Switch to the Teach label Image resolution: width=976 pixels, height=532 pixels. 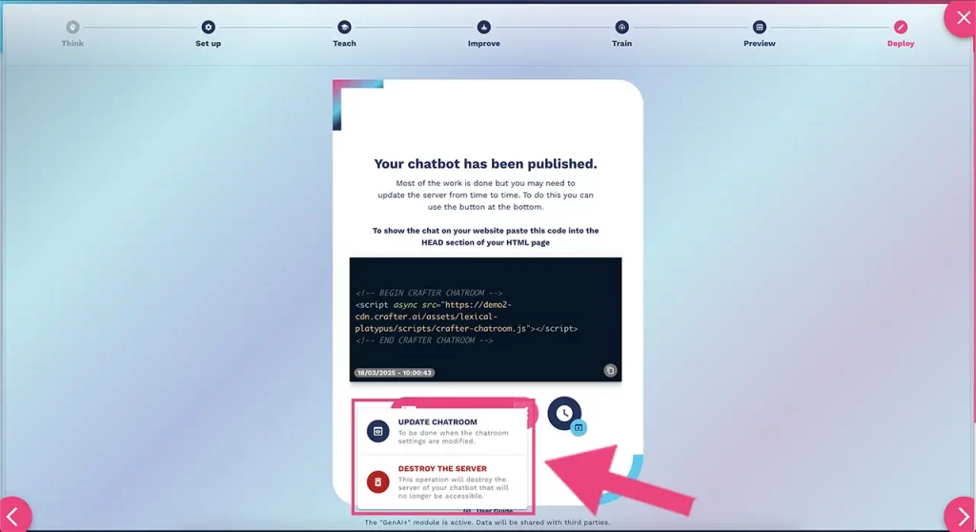[344, 44]
